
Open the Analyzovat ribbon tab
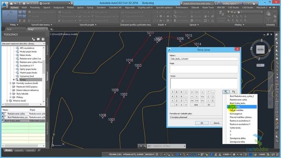pyautogui.click(x=58, y=7)
